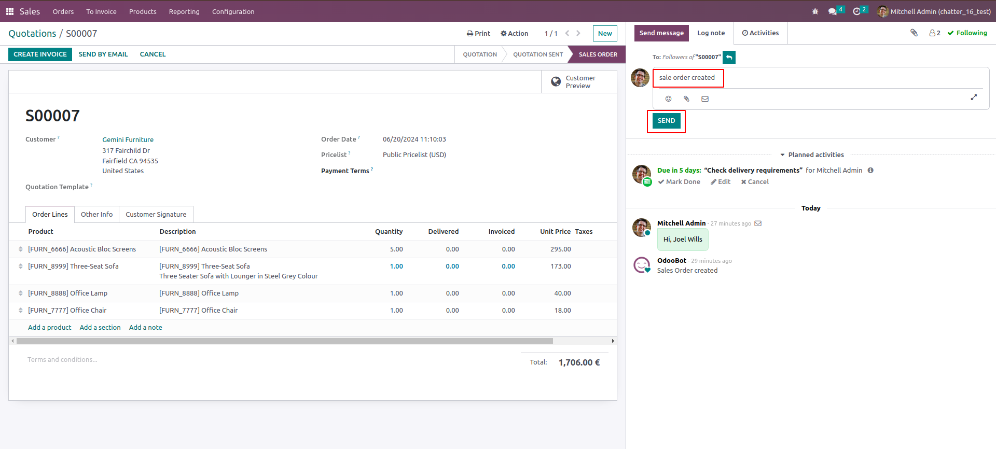
Task: Click OdooBot avatar in chatter
Action: [642, 264]
